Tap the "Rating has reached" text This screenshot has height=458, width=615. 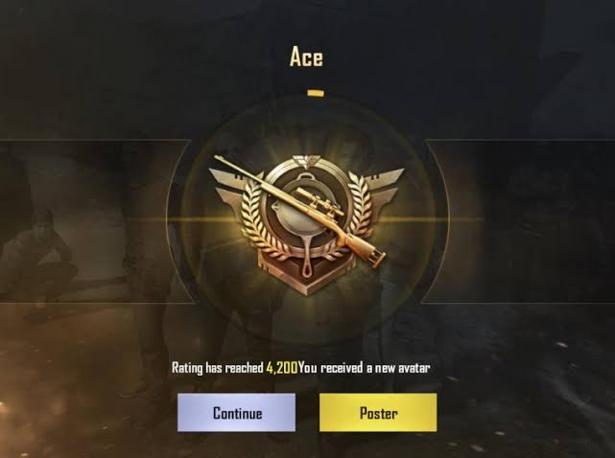click(217, 368)
